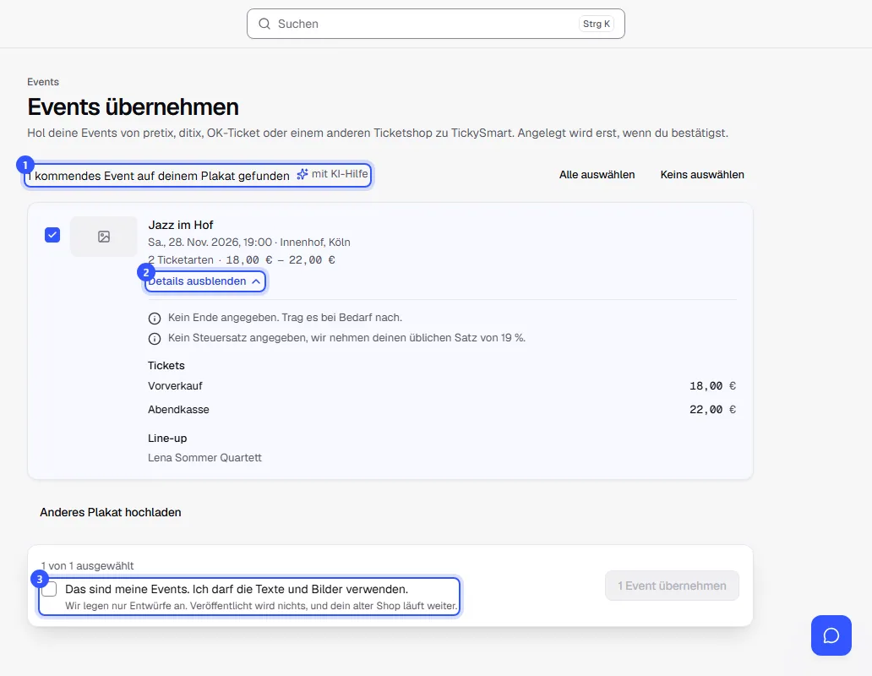Click the "Vorverkauf" ticket name

[x=175, y=386]
